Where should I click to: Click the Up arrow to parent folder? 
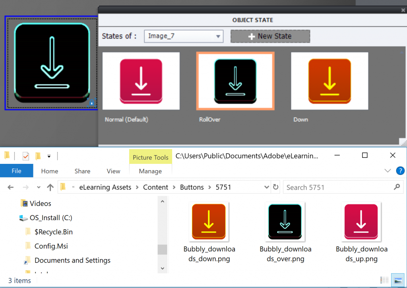point(50,187)
